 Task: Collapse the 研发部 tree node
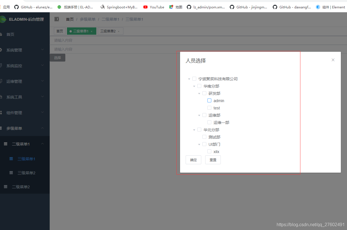tap(199, 93)
